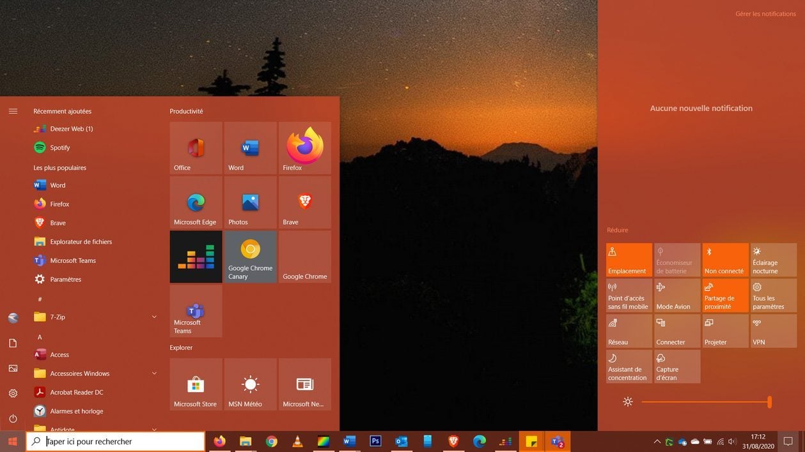Screen dimensions: 805x452
Task: Open Microsoft Teams in most popular list
Action: (96, 260)
